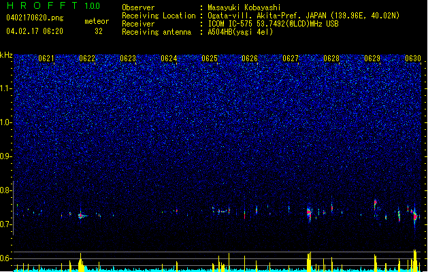Select the file name 0402170620.png

tap(35, 18)
